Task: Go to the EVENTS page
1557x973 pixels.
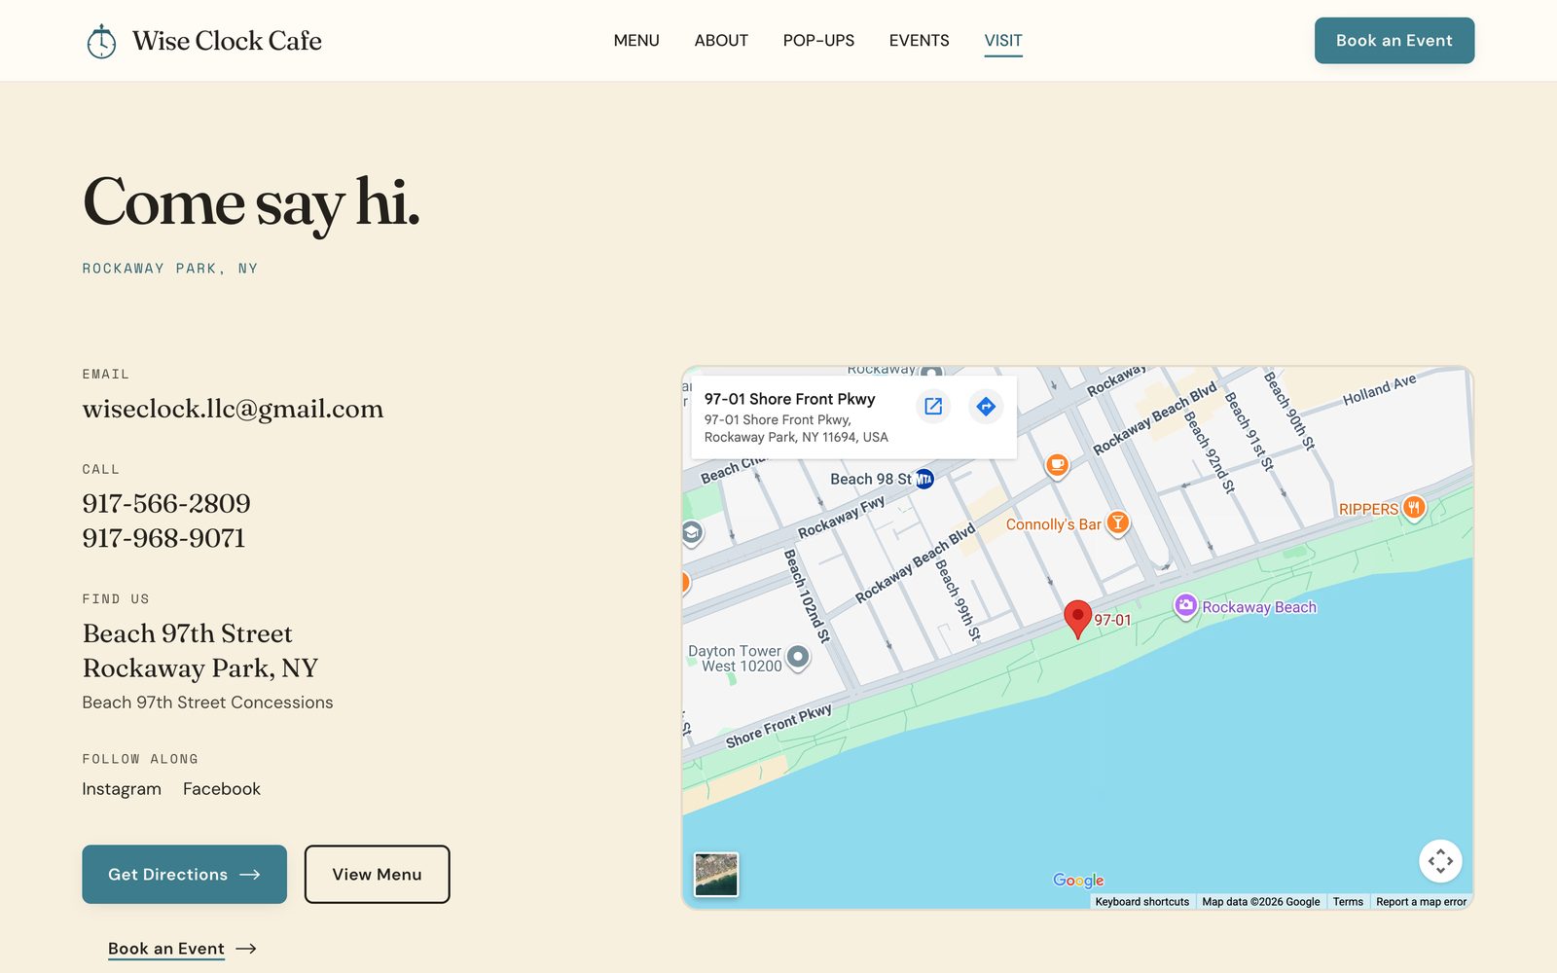Action: click(919, 41)
